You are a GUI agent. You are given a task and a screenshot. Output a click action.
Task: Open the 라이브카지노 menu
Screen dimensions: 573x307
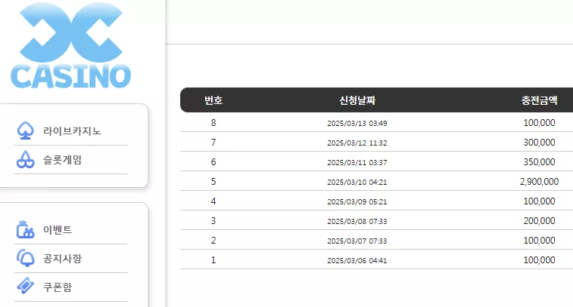tap(72, 130)
